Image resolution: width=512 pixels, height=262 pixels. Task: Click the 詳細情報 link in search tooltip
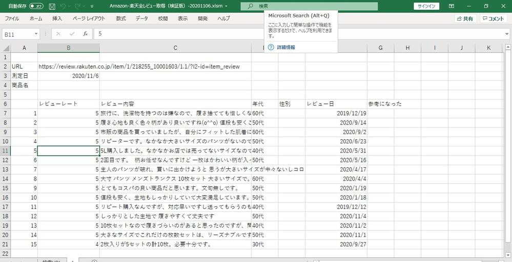pyautogui.click(x=286, y=47)
